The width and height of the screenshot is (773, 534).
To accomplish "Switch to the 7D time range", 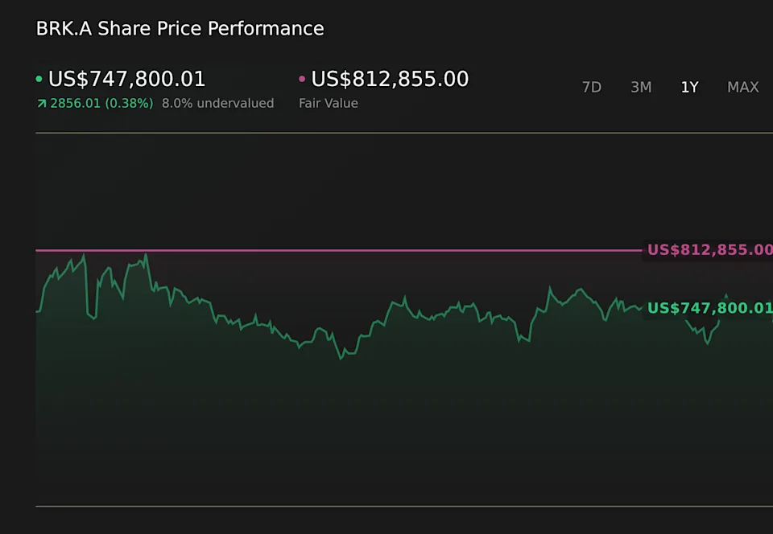I will [x=592, y=87].
